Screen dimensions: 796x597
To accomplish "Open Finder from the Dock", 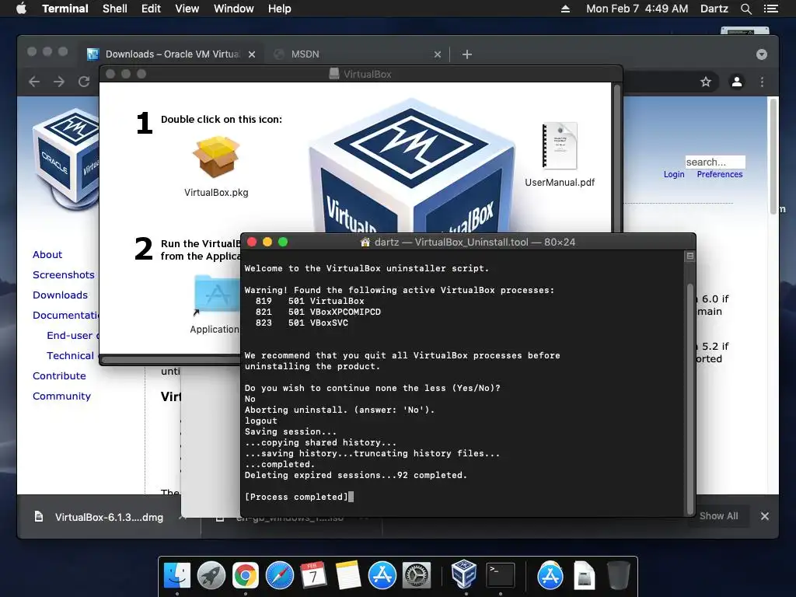I will [176, 576].
